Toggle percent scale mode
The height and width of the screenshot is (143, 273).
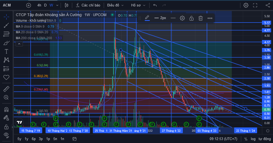(246, 139)
